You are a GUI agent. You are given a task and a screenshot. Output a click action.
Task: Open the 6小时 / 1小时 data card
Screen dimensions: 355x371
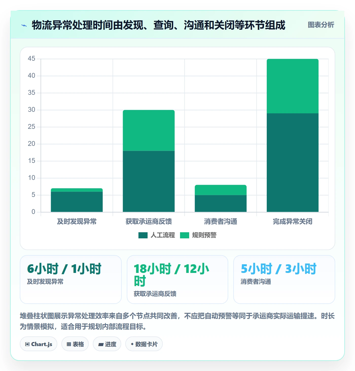click(x=71, y=280)
